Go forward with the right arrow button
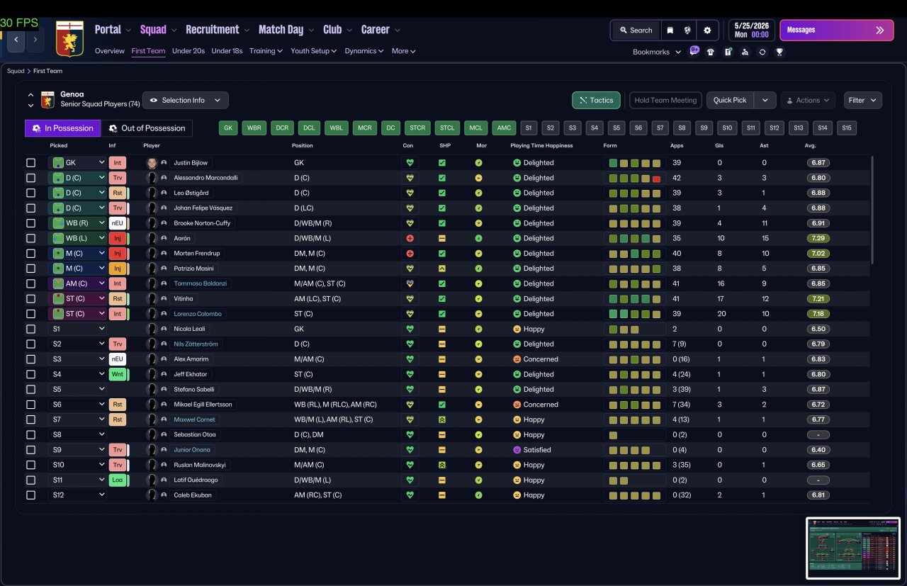Image resolution: width=907 pixels, height=586 pixels. coord(35,40)
